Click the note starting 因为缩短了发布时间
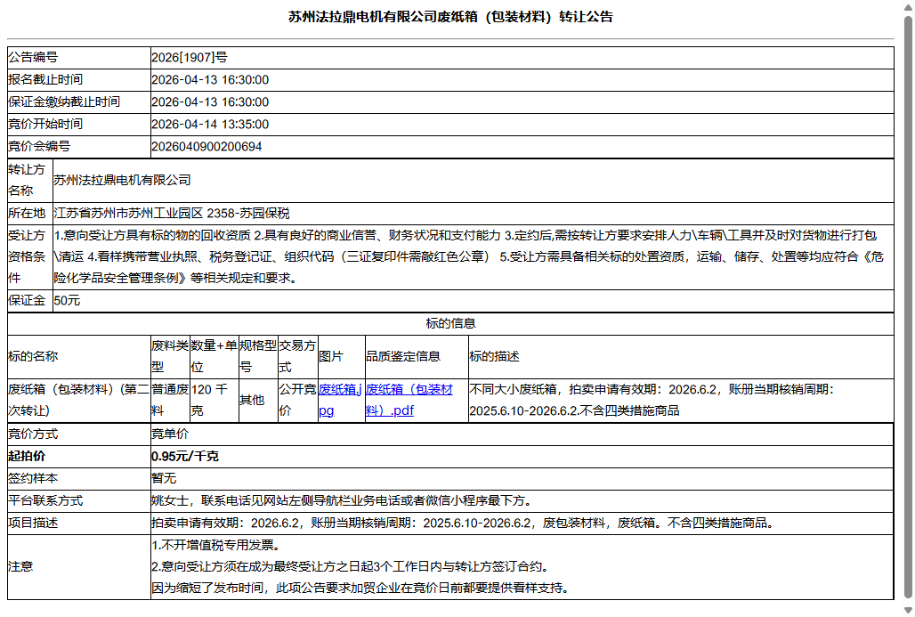Image resolution: width=915 pixels, height=617 pixels. (x=360, y=588)
